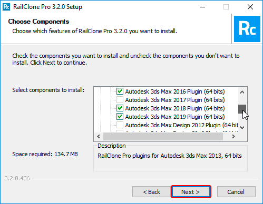Check 3ds Max Design 2012 Plugin checkbox
263x204 pixels.
click(120, 125)
